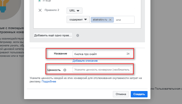Screen dimensions: 182x104
Task: Remove the abakalov.ru tag
Action: [110, 20]
